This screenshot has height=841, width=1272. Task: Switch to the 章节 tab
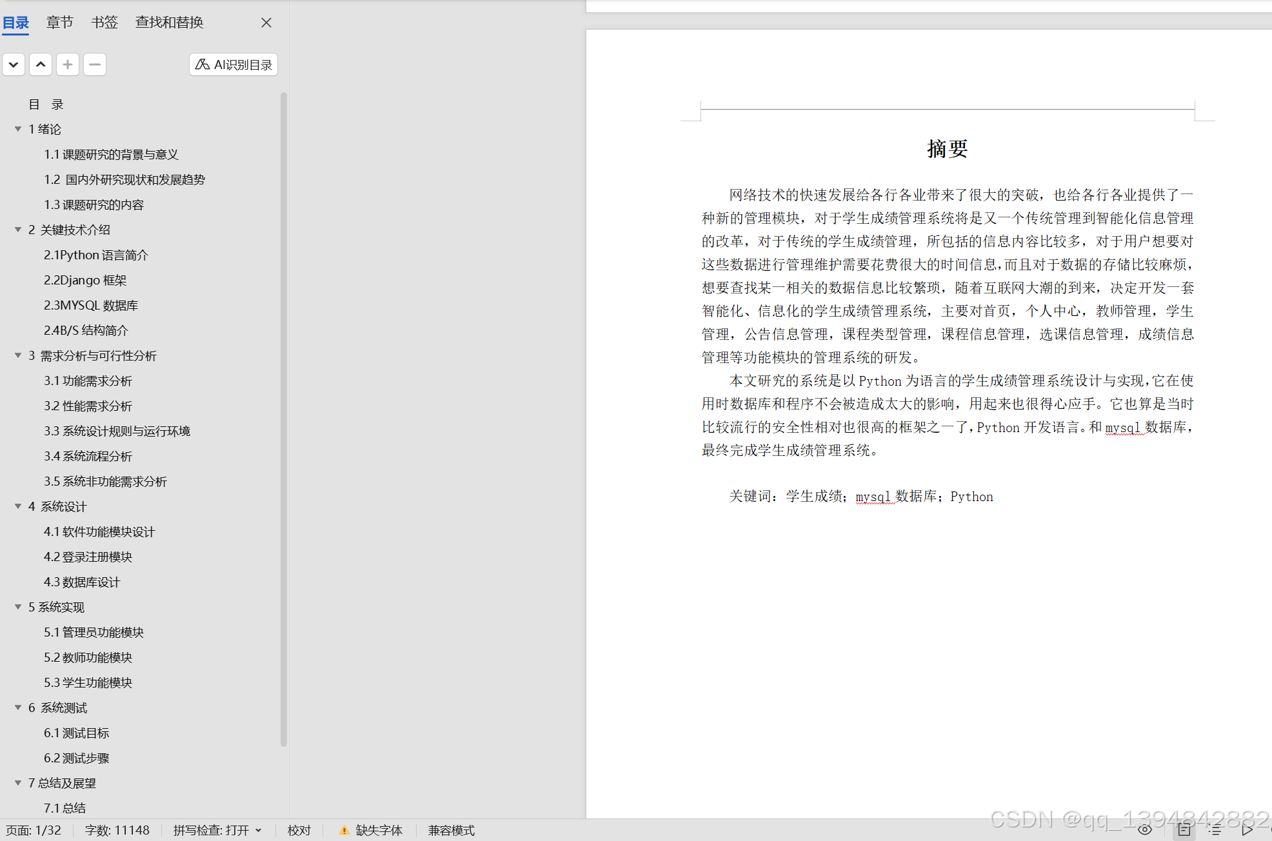pos(59,22)
